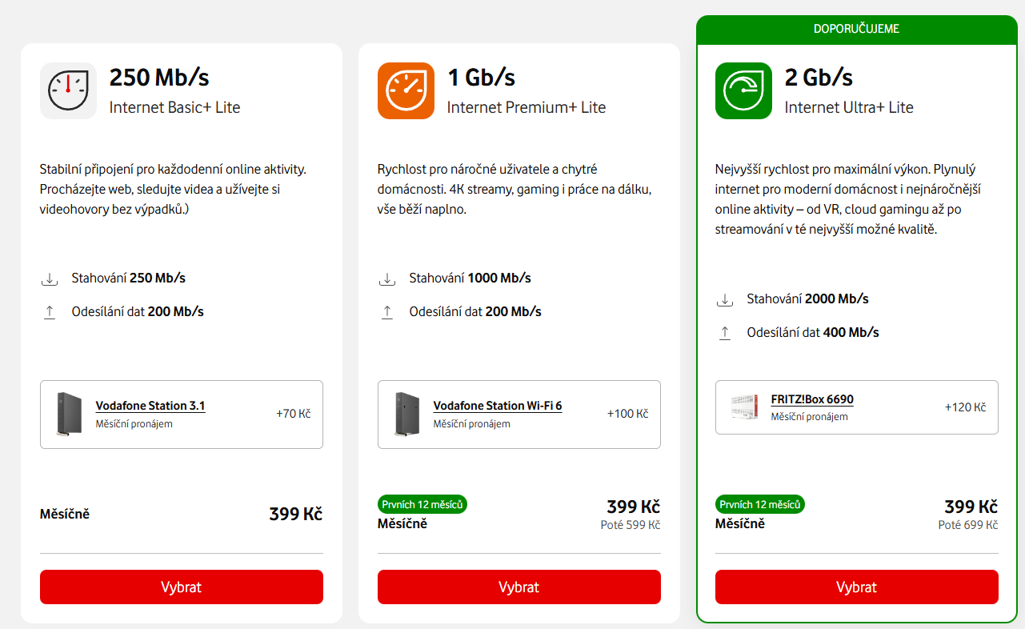
Task: Click the green 2 Gb/s speedometer icon
Action: 743,90
